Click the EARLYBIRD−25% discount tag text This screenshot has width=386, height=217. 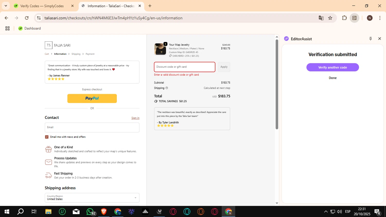click(186, 56)
